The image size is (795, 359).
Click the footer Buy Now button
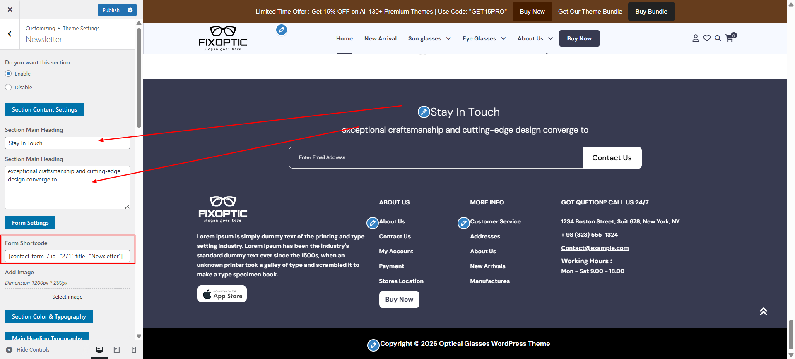[x=399, y=300]
